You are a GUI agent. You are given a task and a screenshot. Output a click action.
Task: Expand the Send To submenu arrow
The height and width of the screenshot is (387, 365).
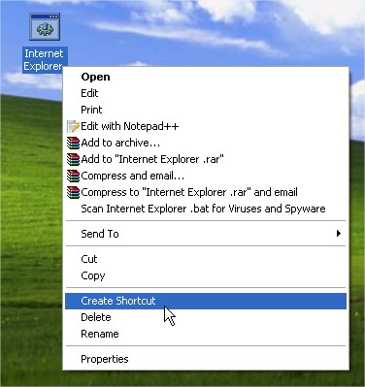(x=339, y=234)
